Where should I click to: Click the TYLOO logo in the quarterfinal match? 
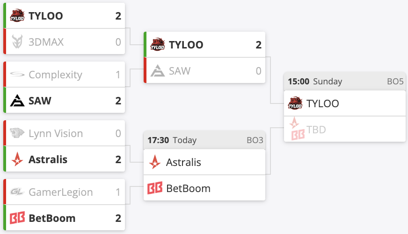[x=17, y=15]
